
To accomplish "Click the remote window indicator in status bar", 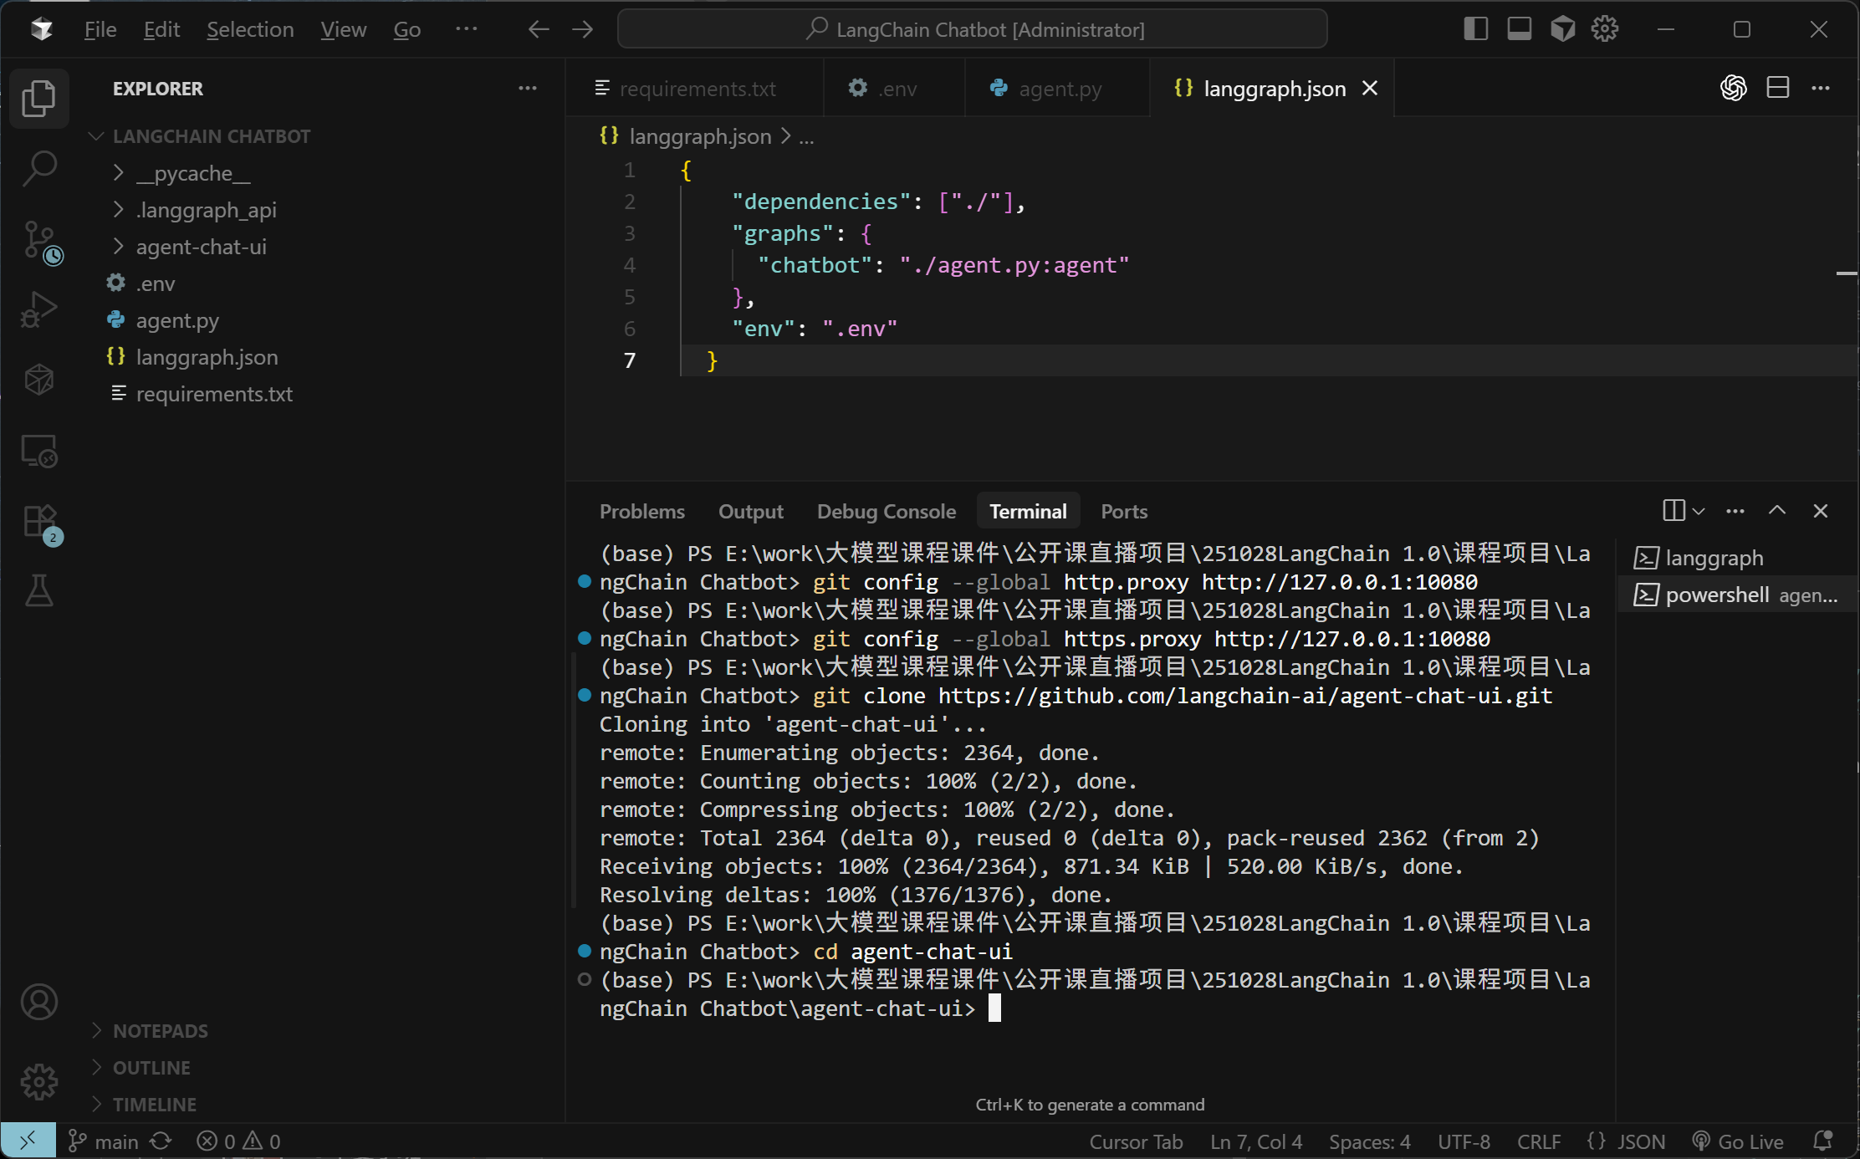I will [28, 1141].
